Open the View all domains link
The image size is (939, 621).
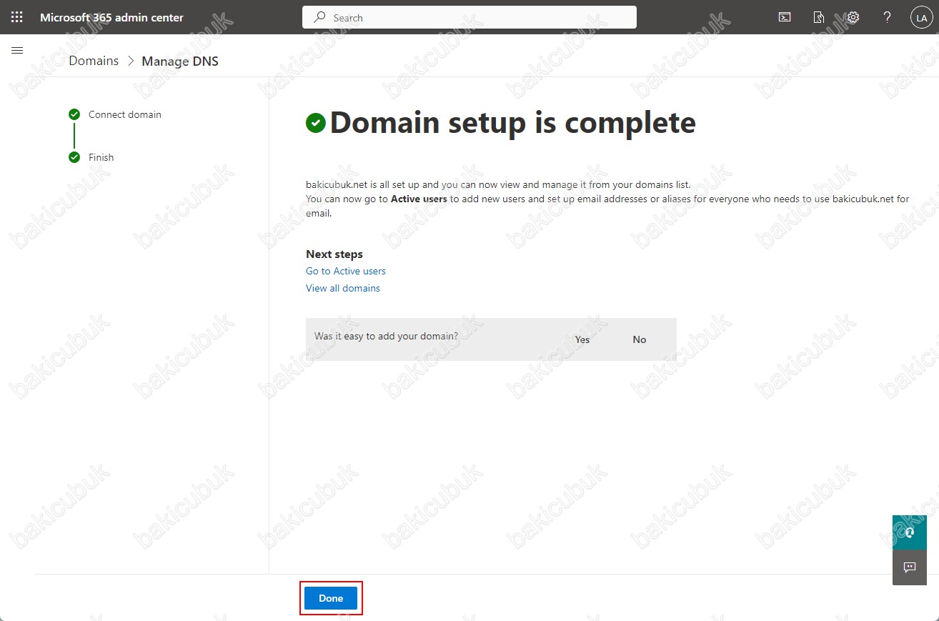tap(343, 288)
